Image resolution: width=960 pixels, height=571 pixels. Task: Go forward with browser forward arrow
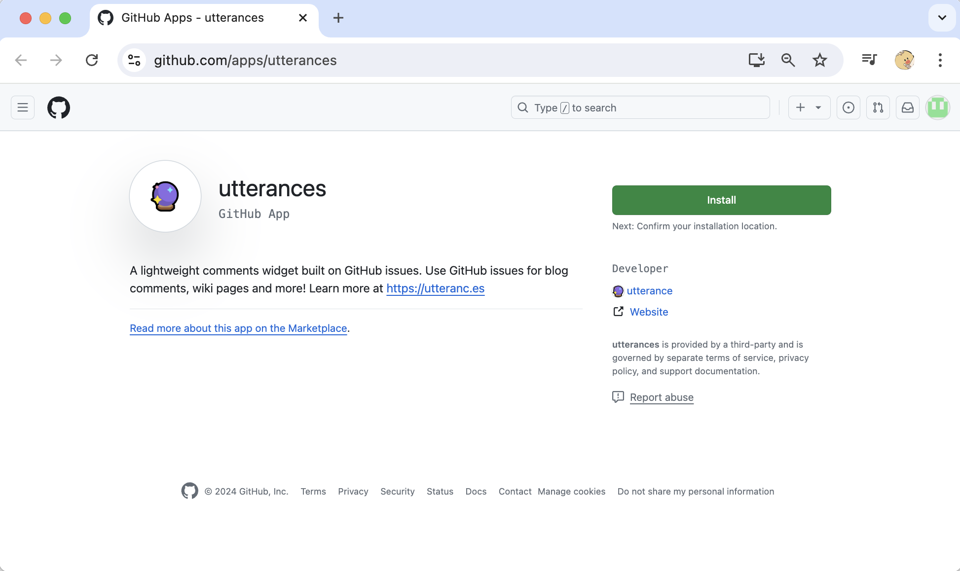[x=56, y=60]
